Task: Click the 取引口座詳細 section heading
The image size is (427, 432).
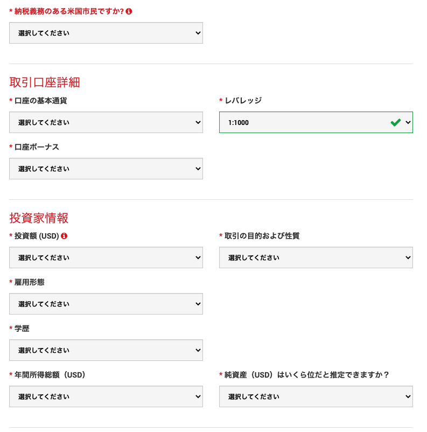Action: coord(45,82)
